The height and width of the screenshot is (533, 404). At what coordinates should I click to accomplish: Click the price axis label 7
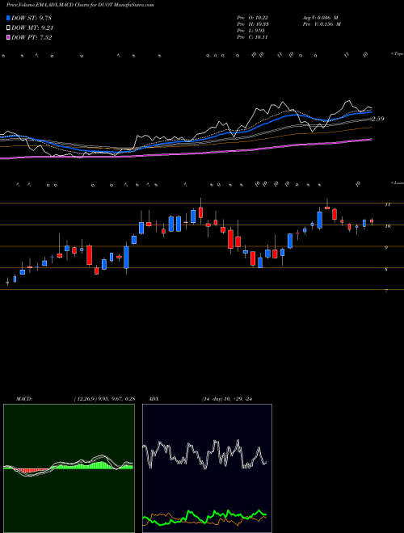tap(386, 292)
